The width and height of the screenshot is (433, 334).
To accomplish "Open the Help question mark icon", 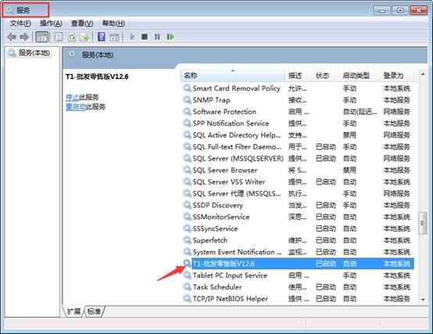I will [102, 37].
